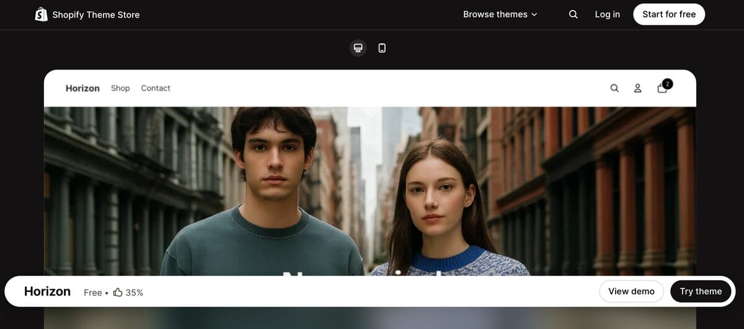Click the hero image in the preview
Screen dimensions: 744x329
coord(370,191)
